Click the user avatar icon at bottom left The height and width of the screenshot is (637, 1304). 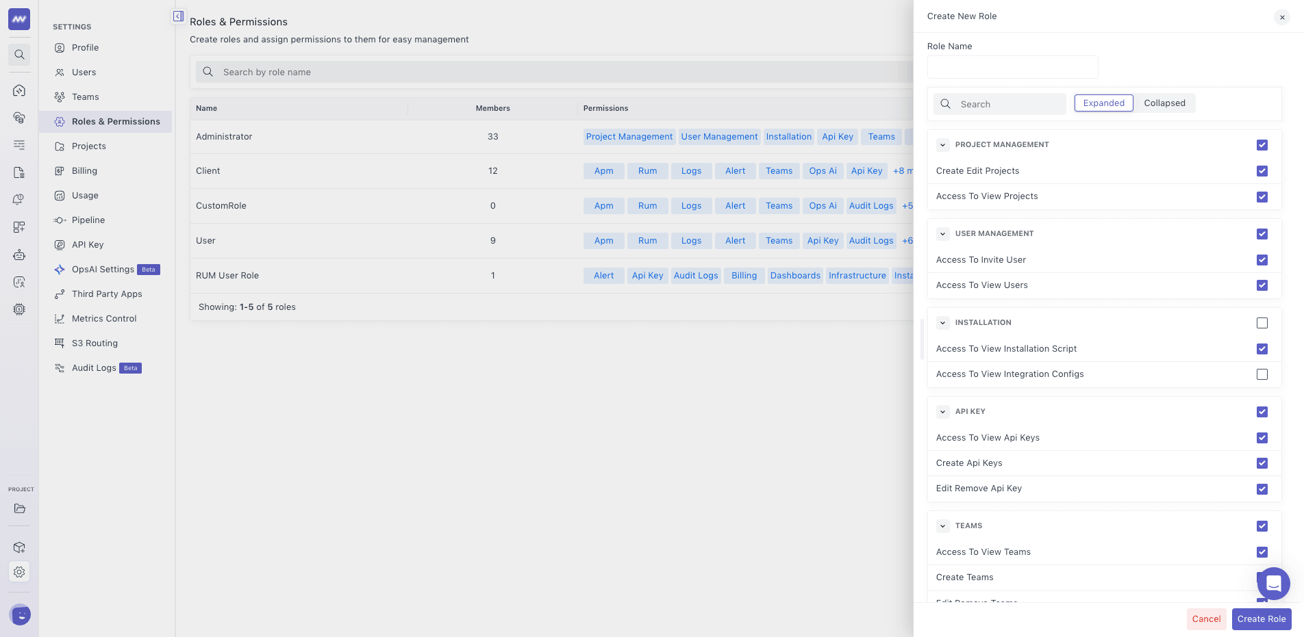pyautogui.click(x=20, y=614)
